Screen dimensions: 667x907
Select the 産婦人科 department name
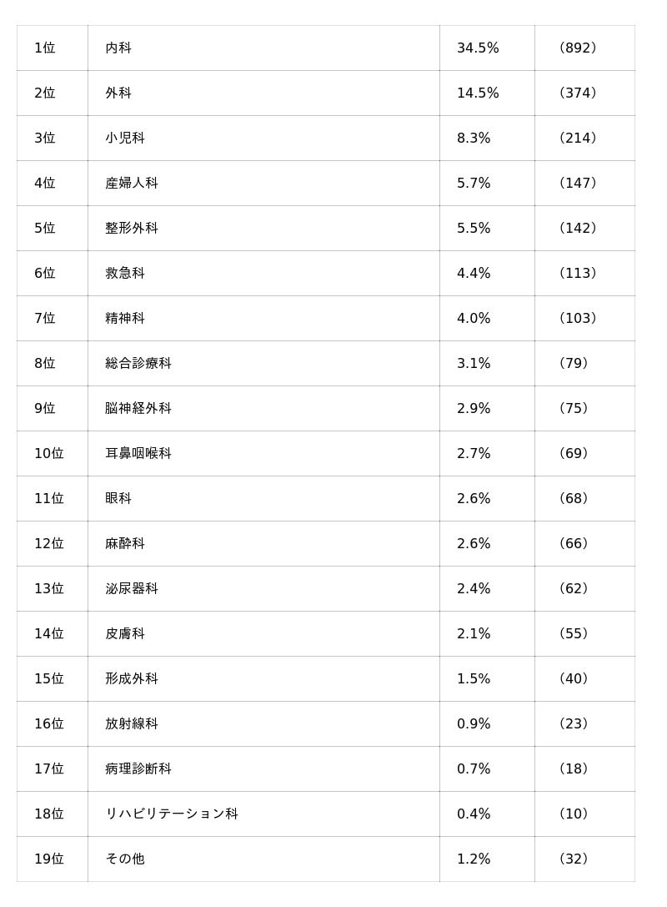[x=132, y=184]
